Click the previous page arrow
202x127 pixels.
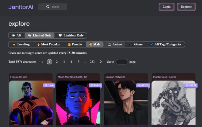[x=42, y=62]
